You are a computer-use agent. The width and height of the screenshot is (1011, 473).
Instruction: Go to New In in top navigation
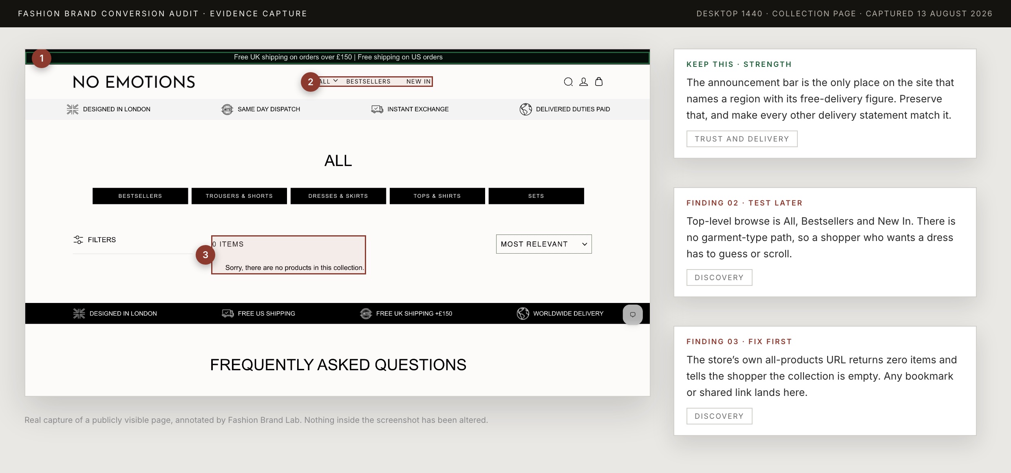click(418, 82)
